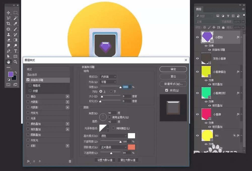The width and height of the screenshot is (252, 171).
Task: Select the Clone Stamp tool
Action: point(8,34)
